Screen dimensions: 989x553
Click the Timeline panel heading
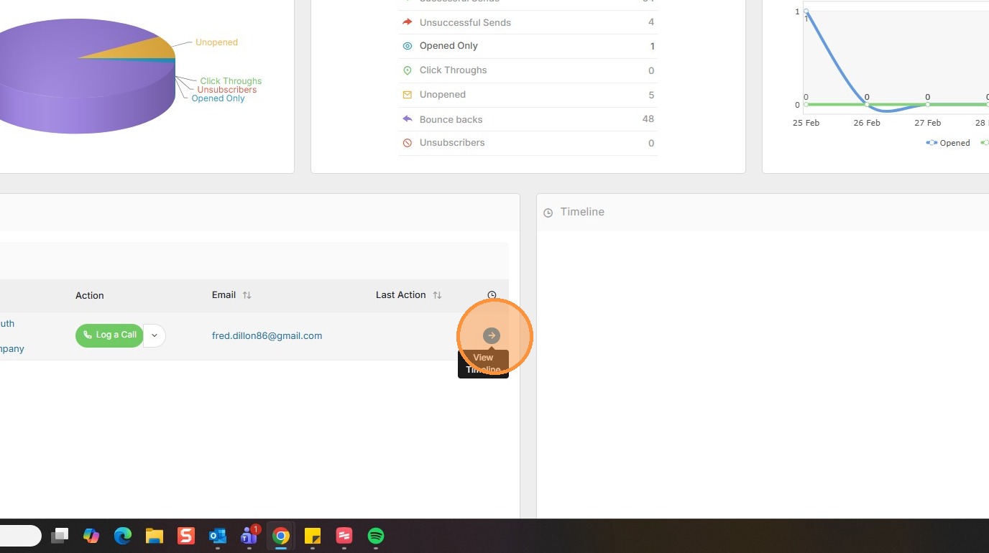[582, 212]
